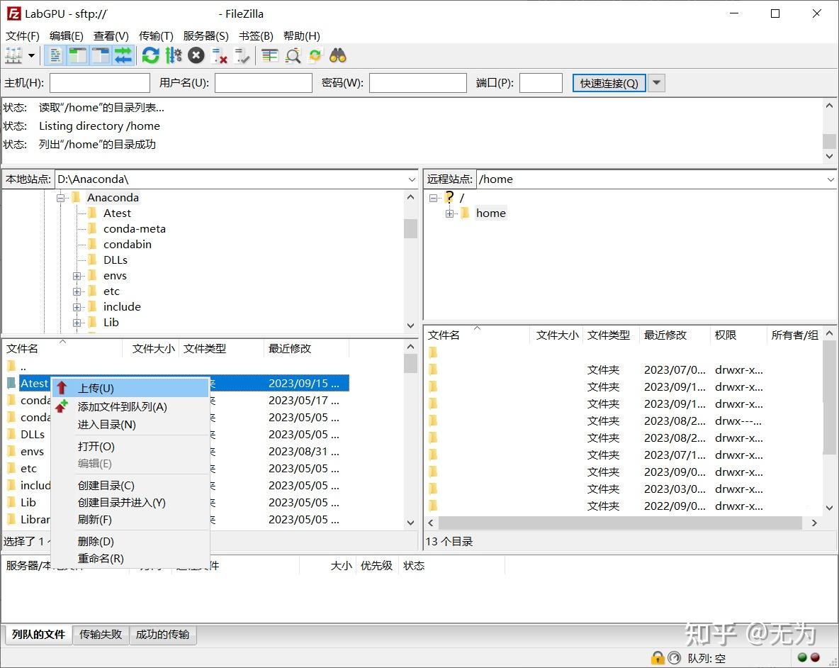Cancel current operation with the X icon
The height and width of the screenshot is (668, 839).
pyautogui.click(x=196, y=55)
